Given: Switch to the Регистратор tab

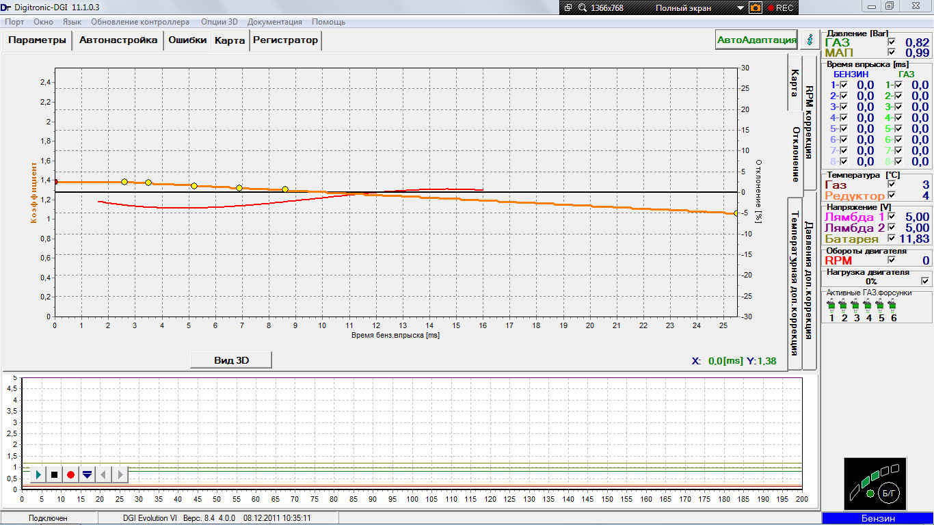Looking at the screenshot, I should 285,40.
